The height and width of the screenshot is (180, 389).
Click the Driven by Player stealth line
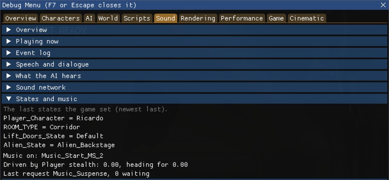pos(96,165)
